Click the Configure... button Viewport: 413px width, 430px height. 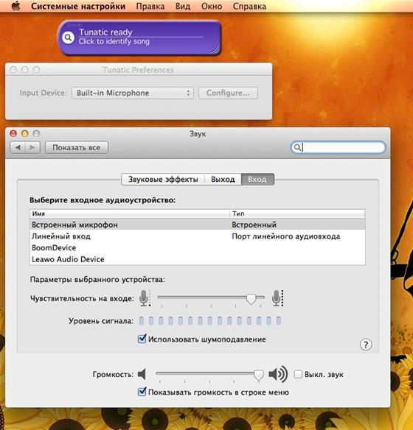coord(228,93)
